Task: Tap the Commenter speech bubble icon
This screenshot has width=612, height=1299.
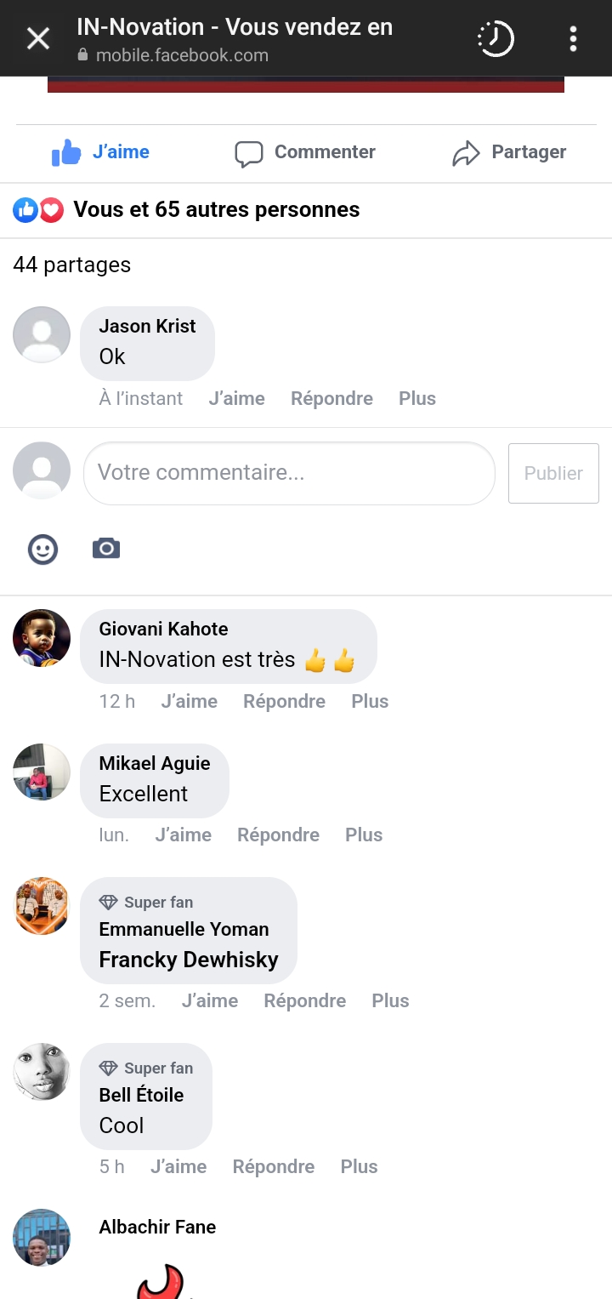Action: click(x=248, y=153)
